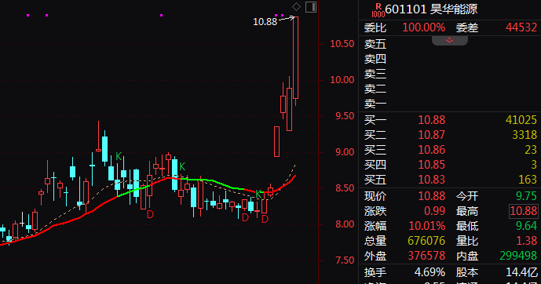
Task: Click the 买五 volume 163
Action: pyautogui.click(x=528, y=180)
